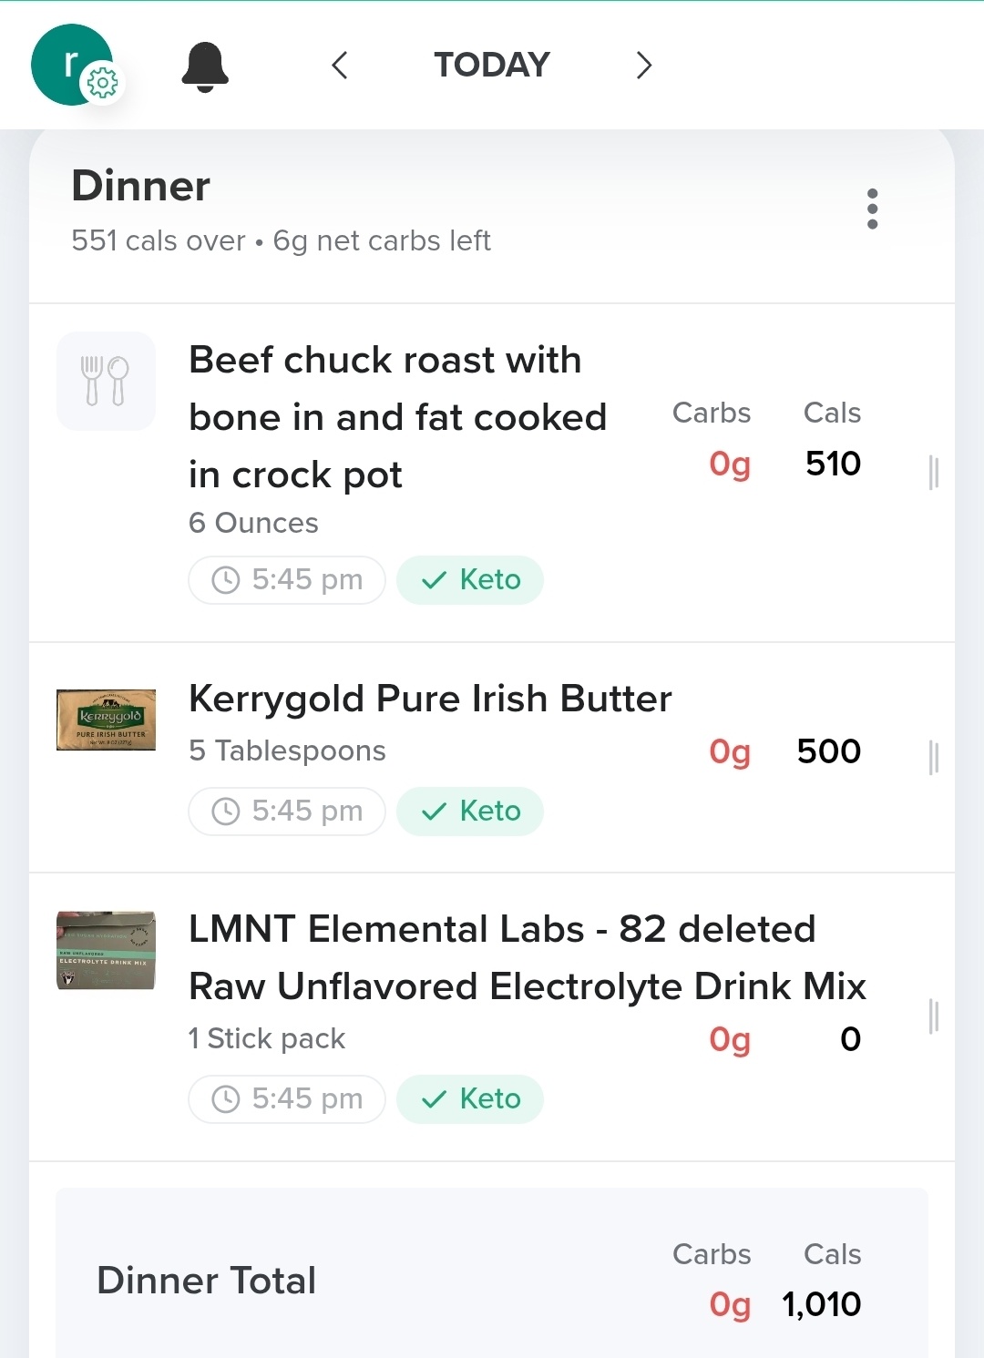
Task: Edit the 5:45 pm time on beef roast
Action: pyautogui.click(x=287, y=580)
